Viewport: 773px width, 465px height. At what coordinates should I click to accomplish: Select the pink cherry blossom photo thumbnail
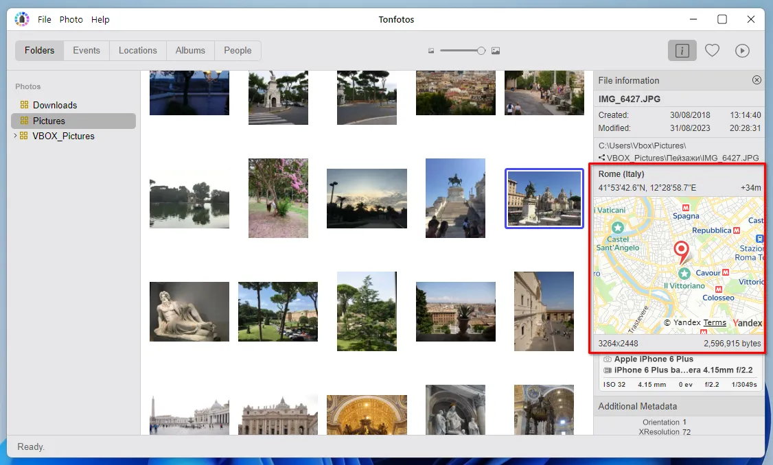pyautogui.click(x=278, y=198)
